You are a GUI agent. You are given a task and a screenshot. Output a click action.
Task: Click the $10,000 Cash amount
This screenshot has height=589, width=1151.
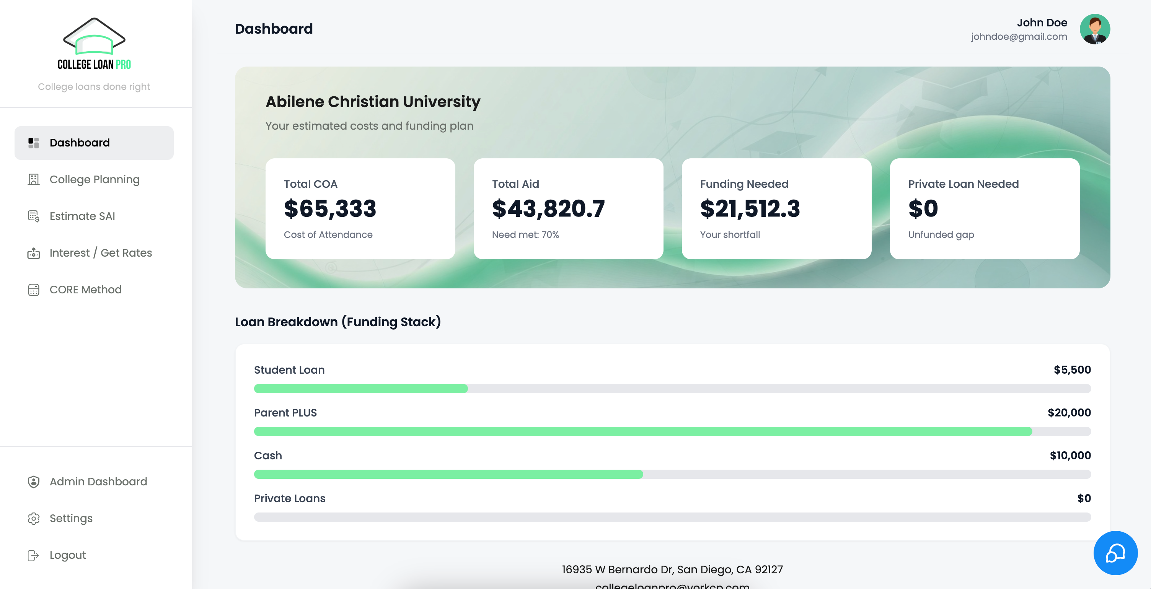click(1070, 456)
